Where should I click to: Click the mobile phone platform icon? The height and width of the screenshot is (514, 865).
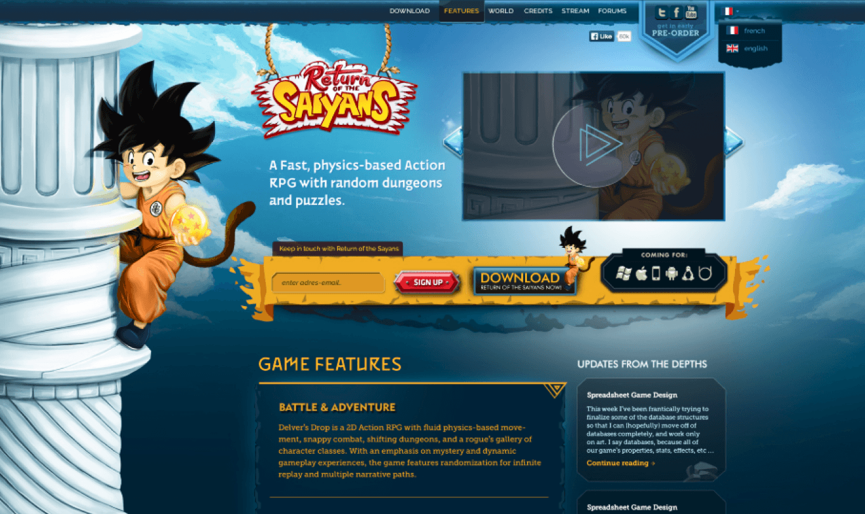pos(656,273)
